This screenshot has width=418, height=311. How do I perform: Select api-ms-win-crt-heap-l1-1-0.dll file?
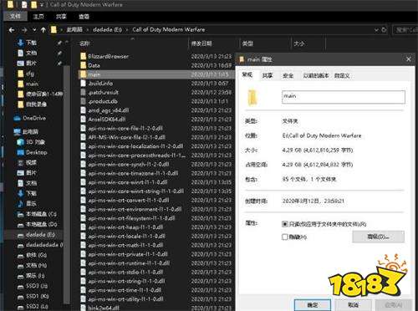coord(122,227)
